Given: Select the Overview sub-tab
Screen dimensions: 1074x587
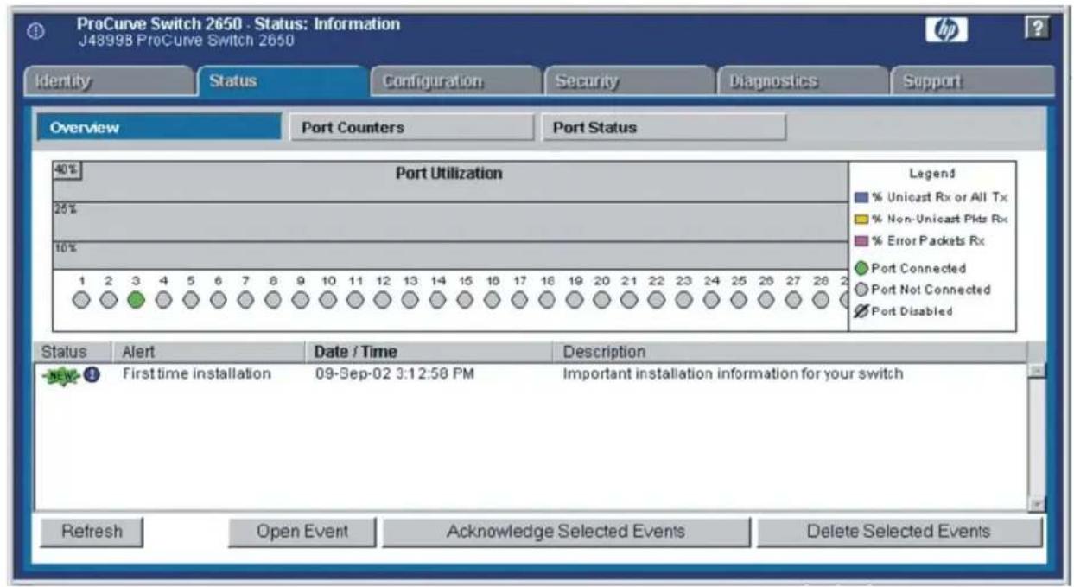Looking at the screenshot, I should 159,127.
